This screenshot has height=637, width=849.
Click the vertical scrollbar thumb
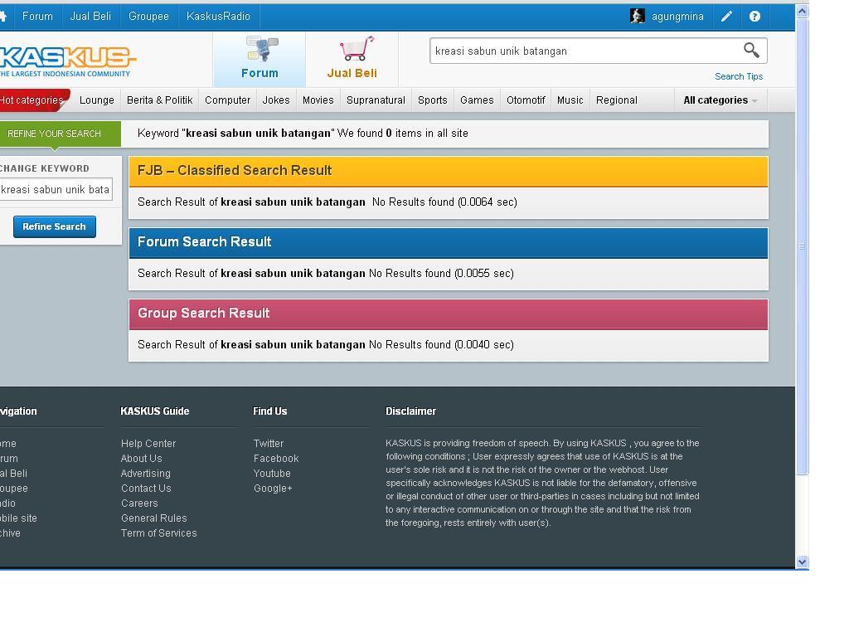pyautogui.click(x=802, y=246)
